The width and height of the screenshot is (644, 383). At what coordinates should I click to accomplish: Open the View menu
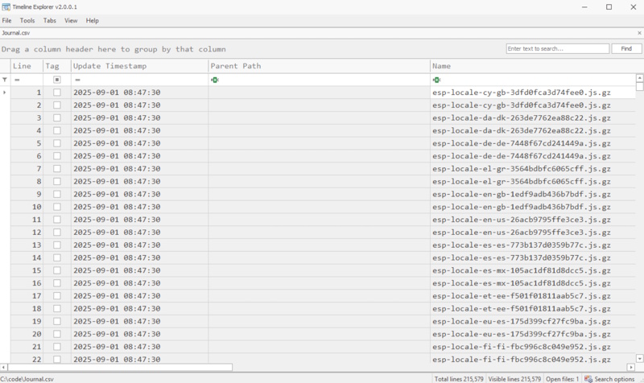pyautogui.click(x=71, y=21)
